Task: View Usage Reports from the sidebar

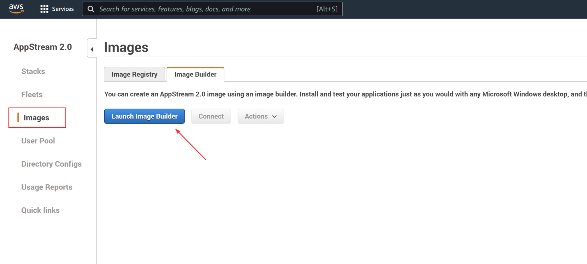Action: click(x=47, y=187)
